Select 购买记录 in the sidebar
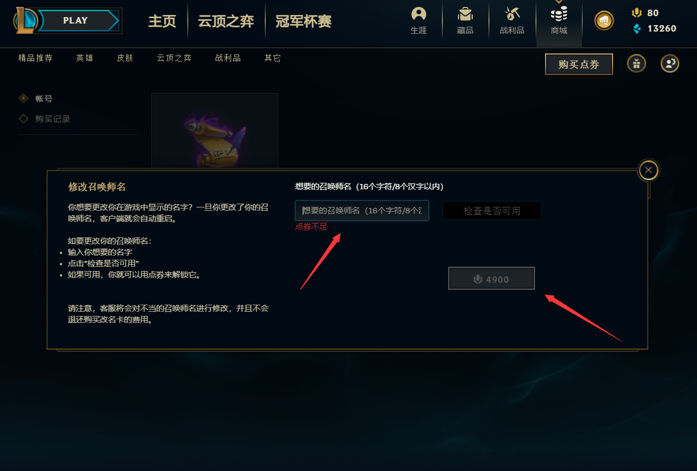The width and height of the screenshot is (697, 471). pyautogui.click(x=52, y=119)
